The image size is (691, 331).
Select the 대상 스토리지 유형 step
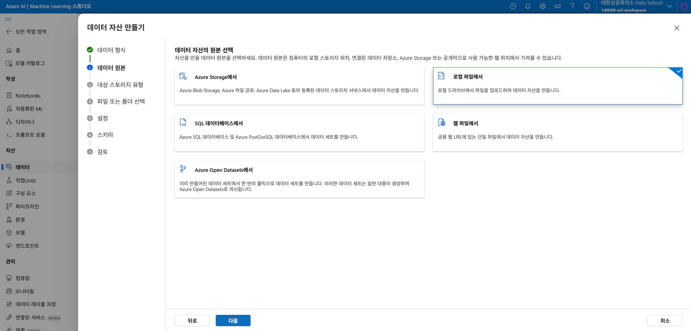click(x=115, y=85)
